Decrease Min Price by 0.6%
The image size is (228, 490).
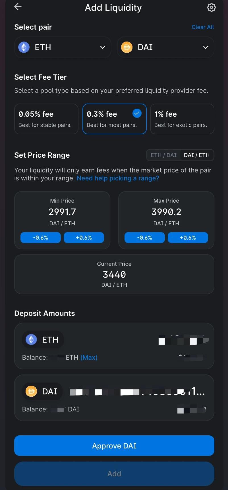(41, 238)
